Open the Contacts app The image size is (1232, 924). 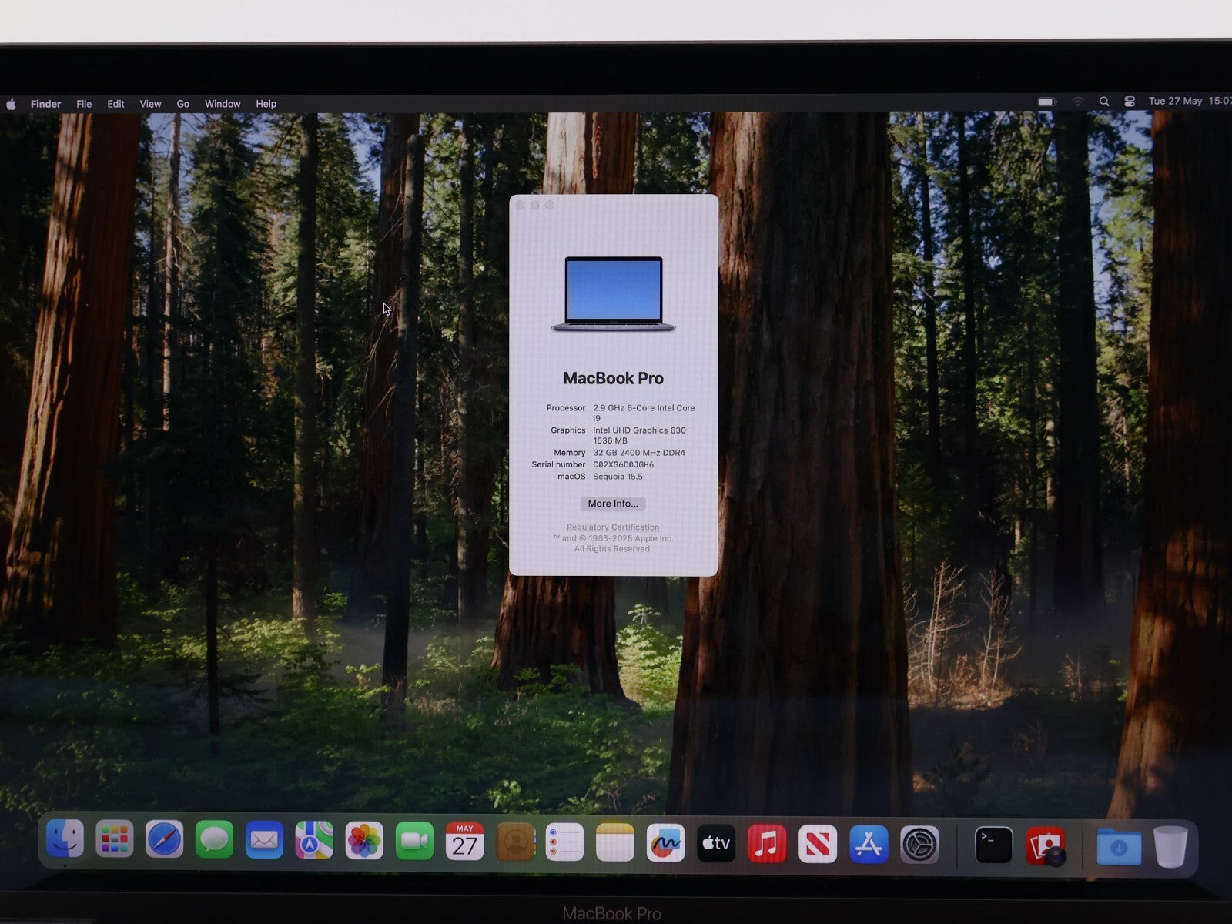tap(515, 842)
